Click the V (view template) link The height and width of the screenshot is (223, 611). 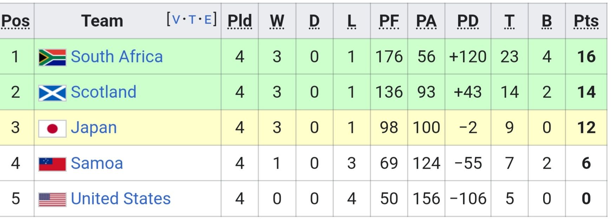click(176, 20)
